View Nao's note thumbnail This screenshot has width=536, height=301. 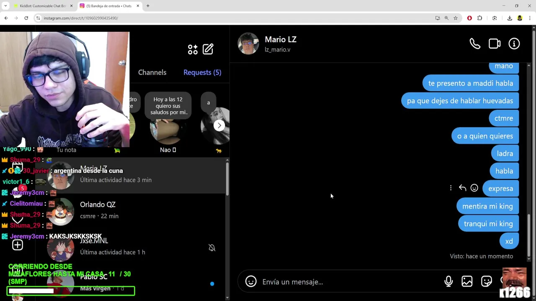click(168, 128)
